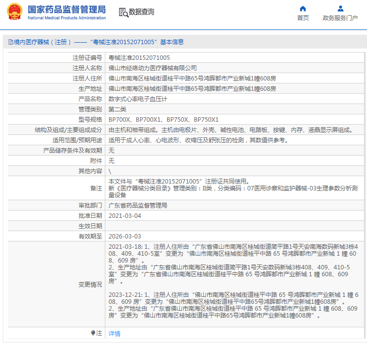The image size is (367, 343).
Task: Click the remarks 备注 text content
Action: (233, 188)
